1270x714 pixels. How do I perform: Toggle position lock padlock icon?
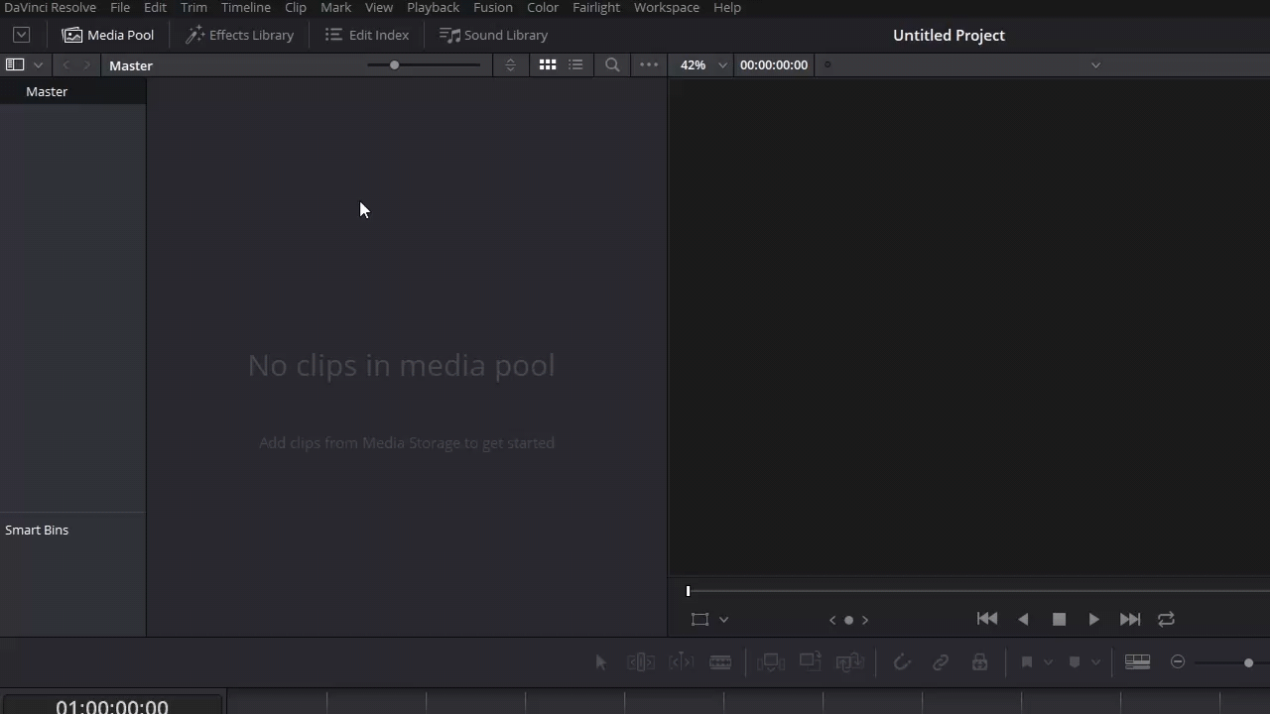point(979,662)
